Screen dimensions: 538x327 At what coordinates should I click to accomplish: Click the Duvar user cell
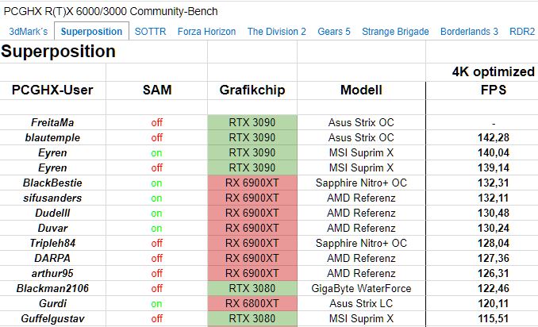point(52,228)
